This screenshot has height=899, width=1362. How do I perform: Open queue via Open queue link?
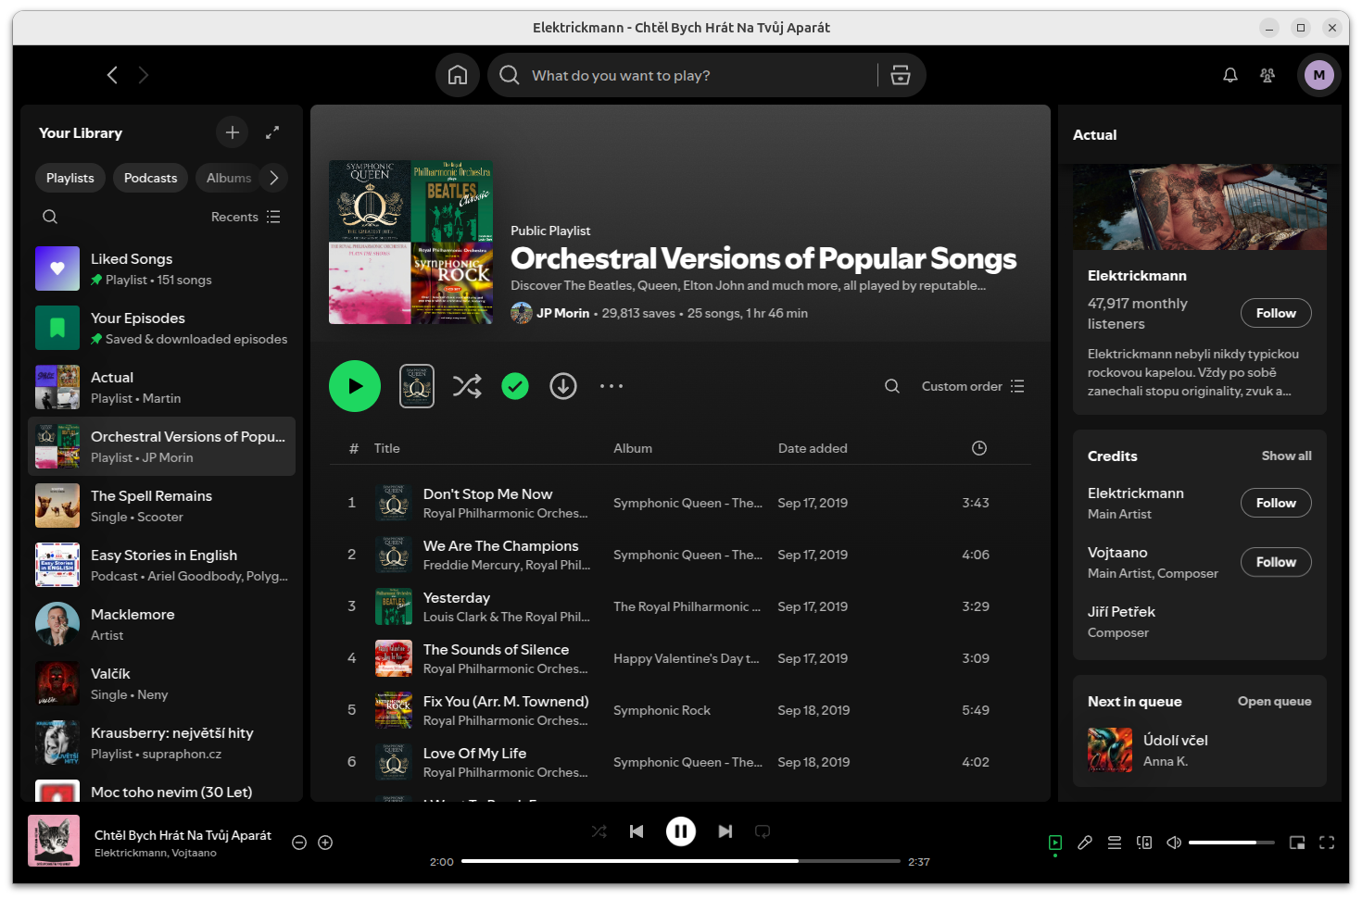coord(1274,701)
